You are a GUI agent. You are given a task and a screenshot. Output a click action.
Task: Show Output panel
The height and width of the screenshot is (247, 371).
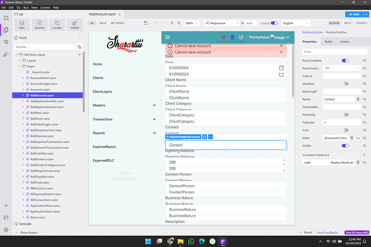26,232
